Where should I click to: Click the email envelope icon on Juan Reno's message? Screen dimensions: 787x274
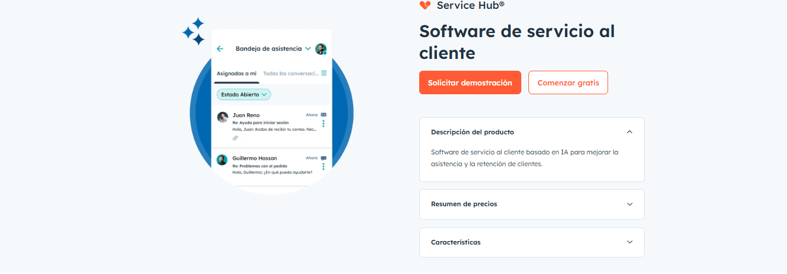[x=324, y=115]
